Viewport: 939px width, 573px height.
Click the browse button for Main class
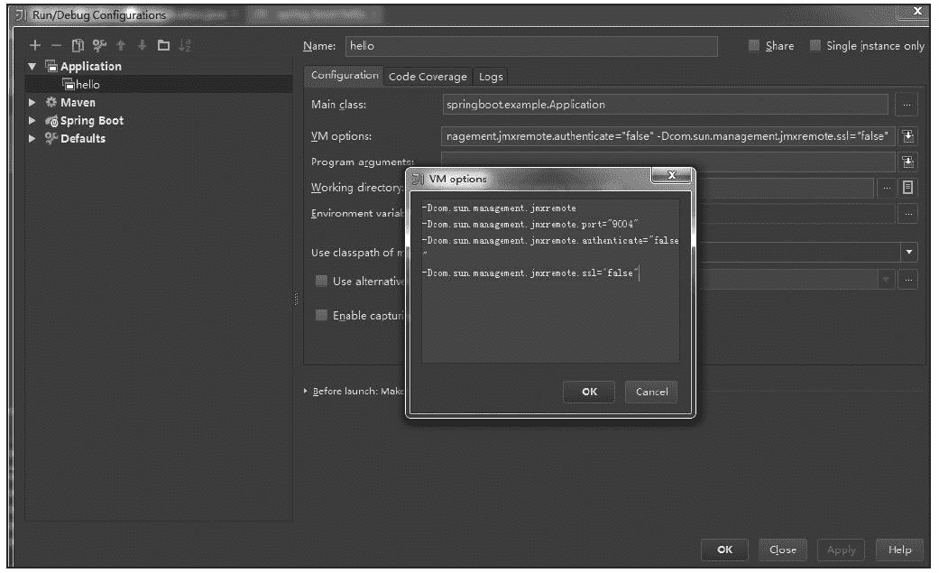907,105
